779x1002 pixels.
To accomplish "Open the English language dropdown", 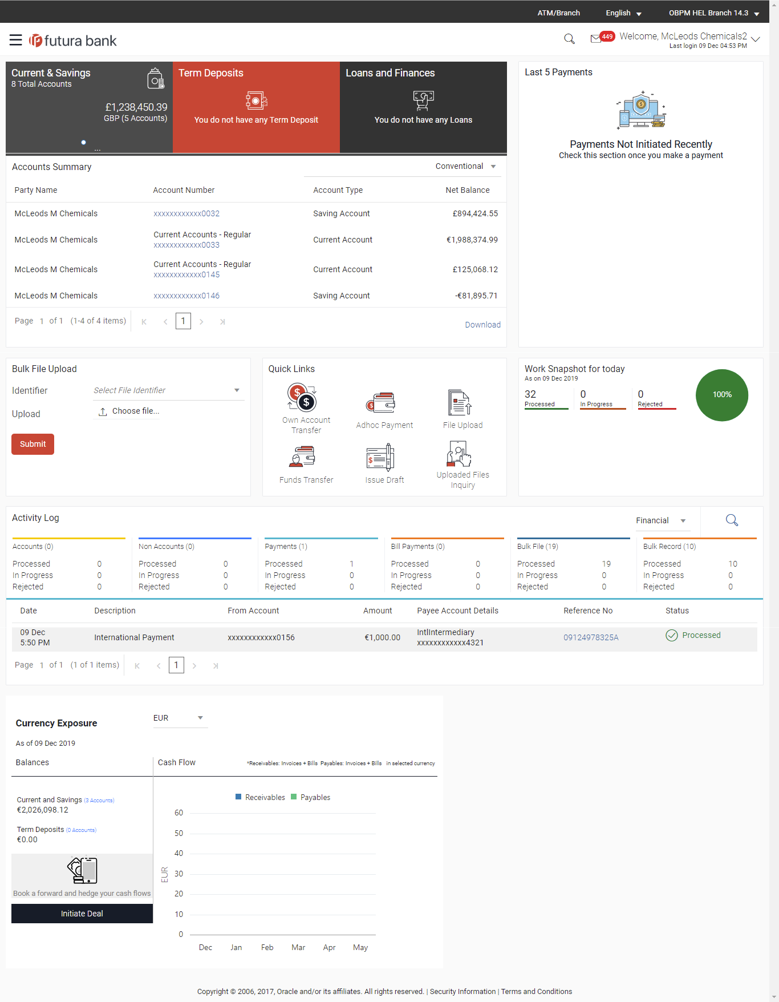I will [x=623, y=13].
